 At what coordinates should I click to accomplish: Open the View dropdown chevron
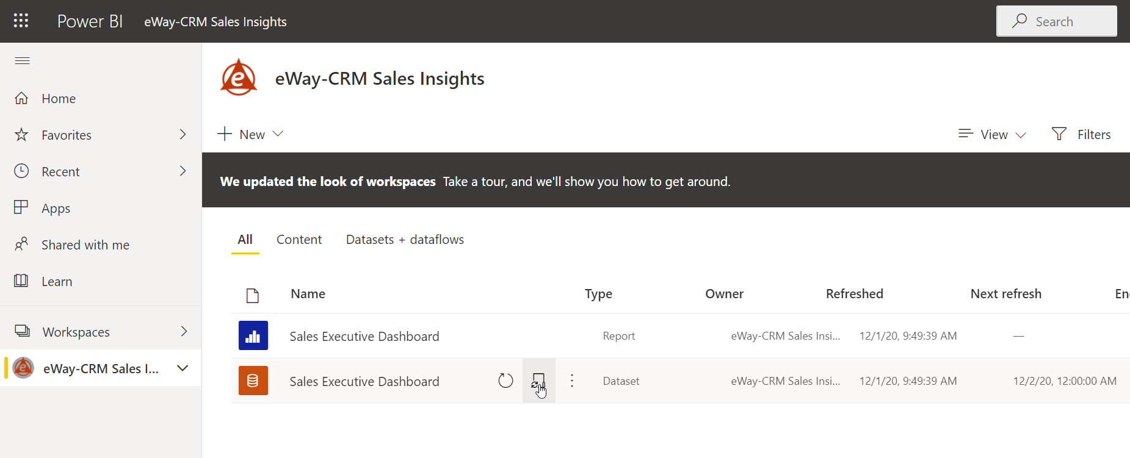pyautogui.click(x=1021, y=135)
